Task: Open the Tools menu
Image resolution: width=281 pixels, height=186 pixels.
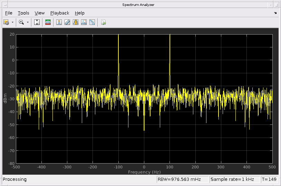Action: point(23,13)
